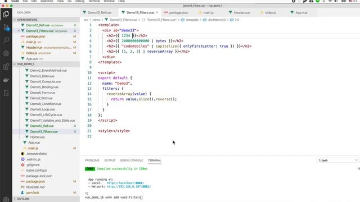This screenshot has height=202, width=360.
Task: Open the Network 192.168 URL in terminal
Action: [x=129, y=187]
